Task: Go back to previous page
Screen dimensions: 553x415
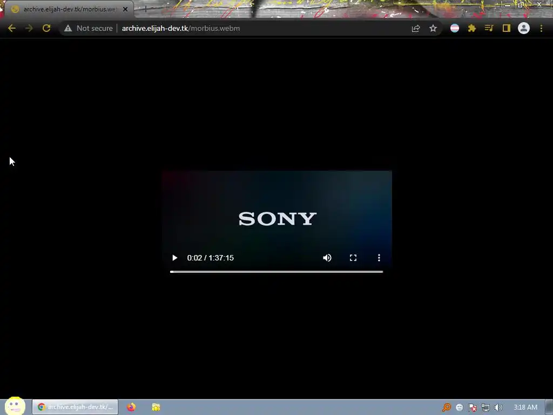Action: pos(12,28)
